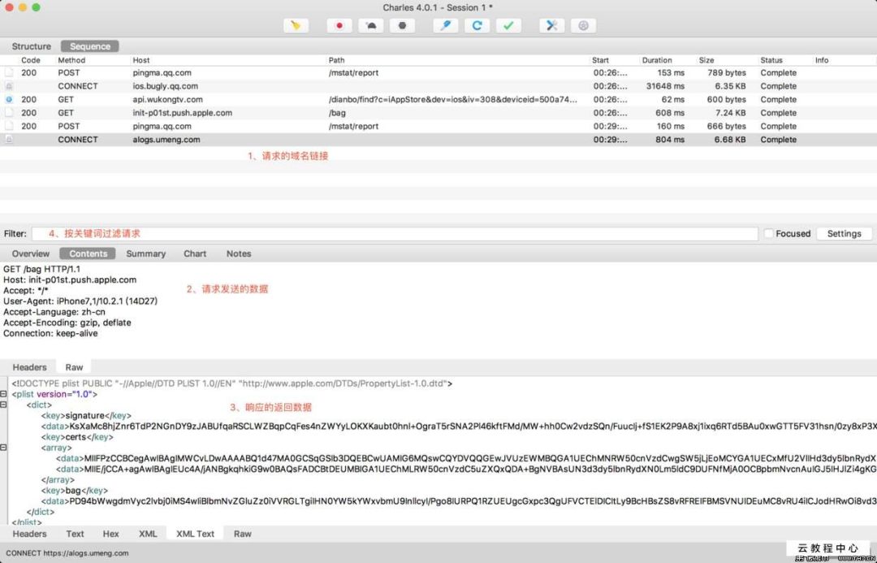Collapse the dict node in XML
Screen dimensions: 877x563
tap(4, 405)
